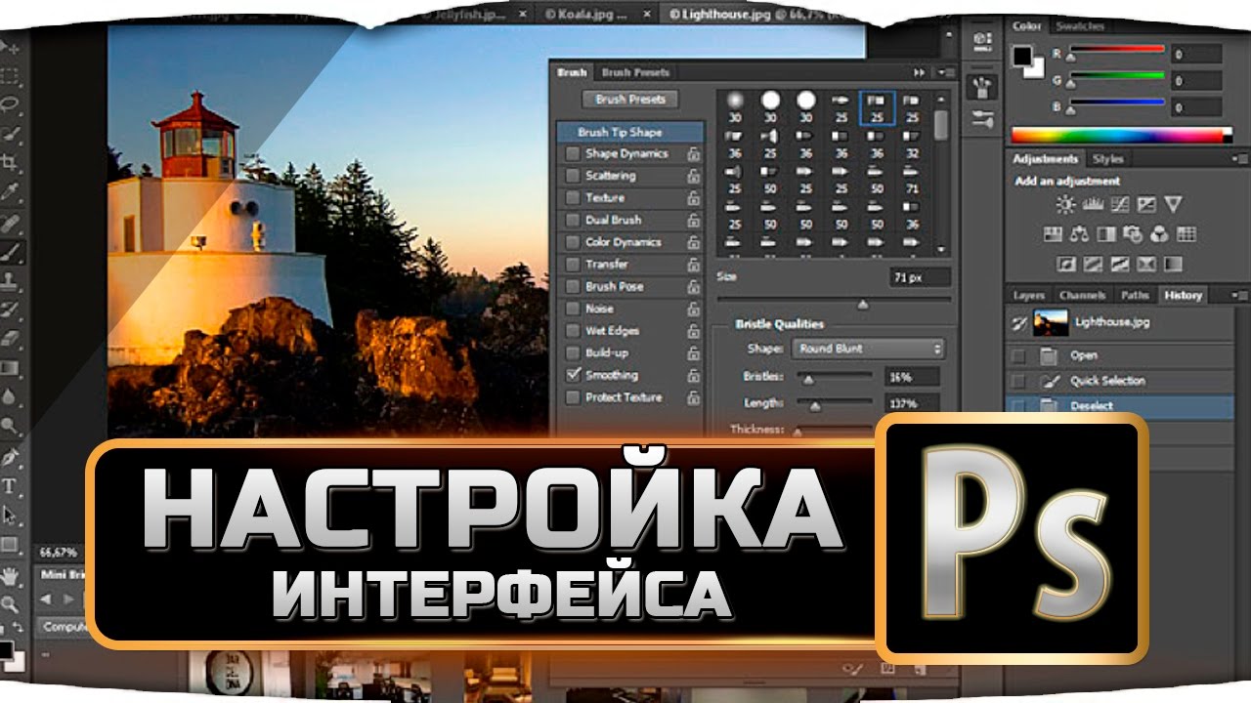Select the Crop tool
The height and width of the screenshot is (703, 1251).
(11, 162)
